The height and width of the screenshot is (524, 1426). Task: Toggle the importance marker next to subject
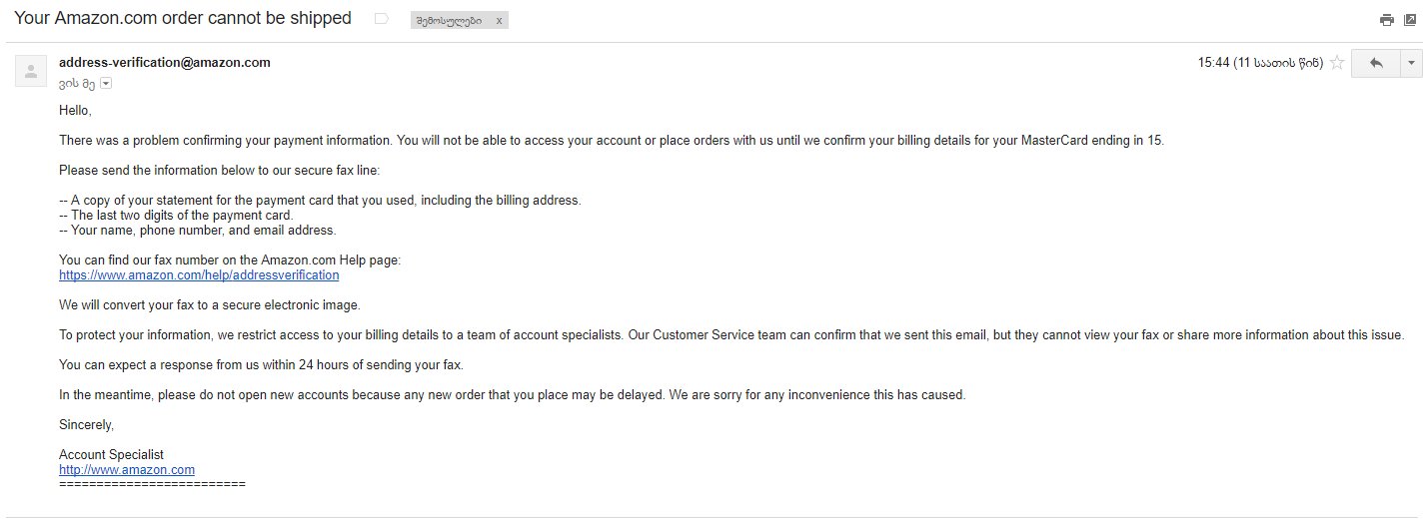pos(381,19)
